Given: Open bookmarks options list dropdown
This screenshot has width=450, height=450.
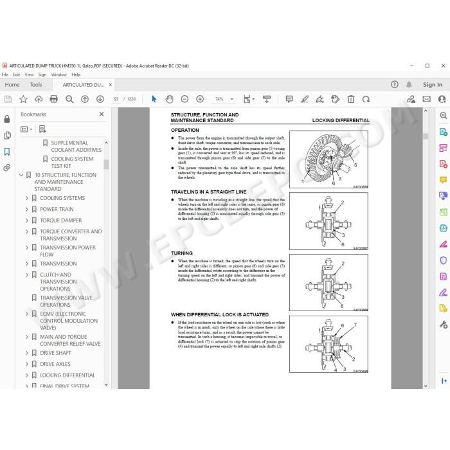Looking at the screenshot, I should [26, 129].
